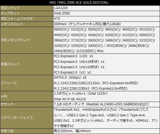Click 'SATA3.0 (6Gbps) x6' line

coord(70,78)
